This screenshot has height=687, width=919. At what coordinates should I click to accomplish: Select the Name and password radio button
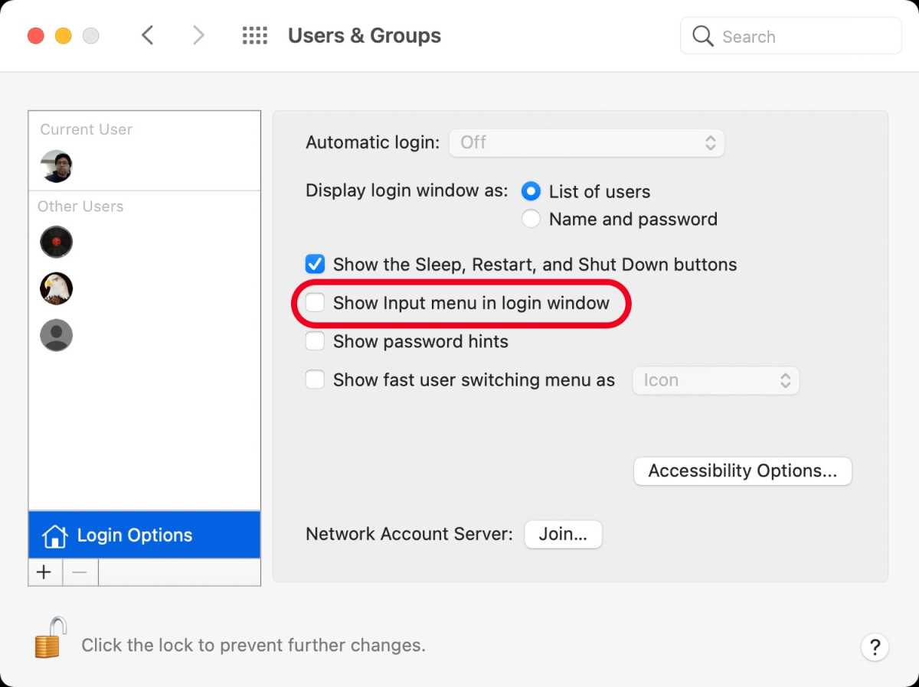tap(531, 219)
